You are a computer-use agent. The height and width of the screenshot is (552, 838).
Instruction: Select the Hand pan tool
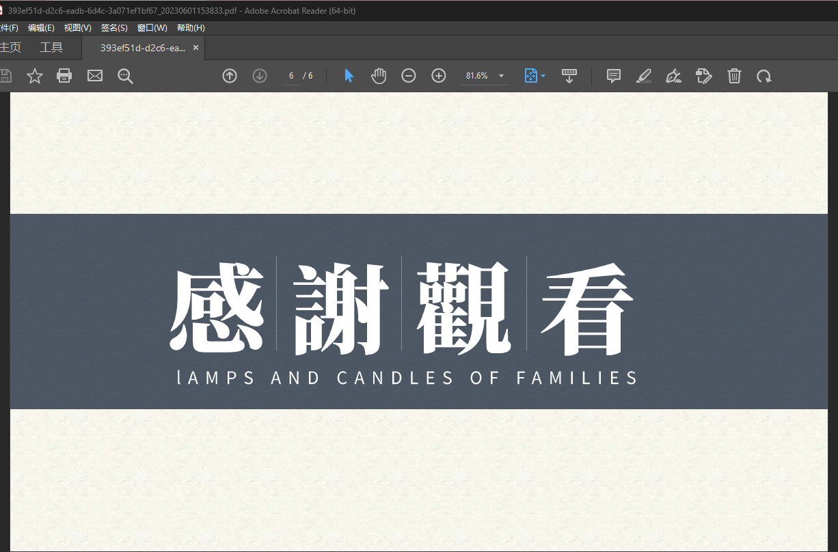379,76
